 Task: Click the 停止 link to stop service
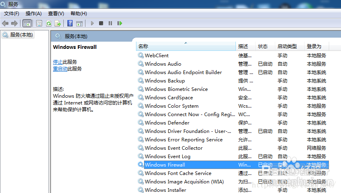coord(58,62)
